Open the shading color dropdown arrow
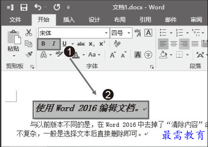The height and width of the screenshot is (147, 208). pos(171,55)
